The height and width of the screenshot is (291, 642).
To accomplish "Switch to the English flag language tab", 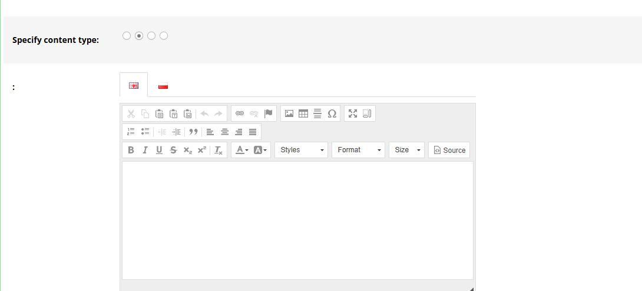I will tap(134, 85).
